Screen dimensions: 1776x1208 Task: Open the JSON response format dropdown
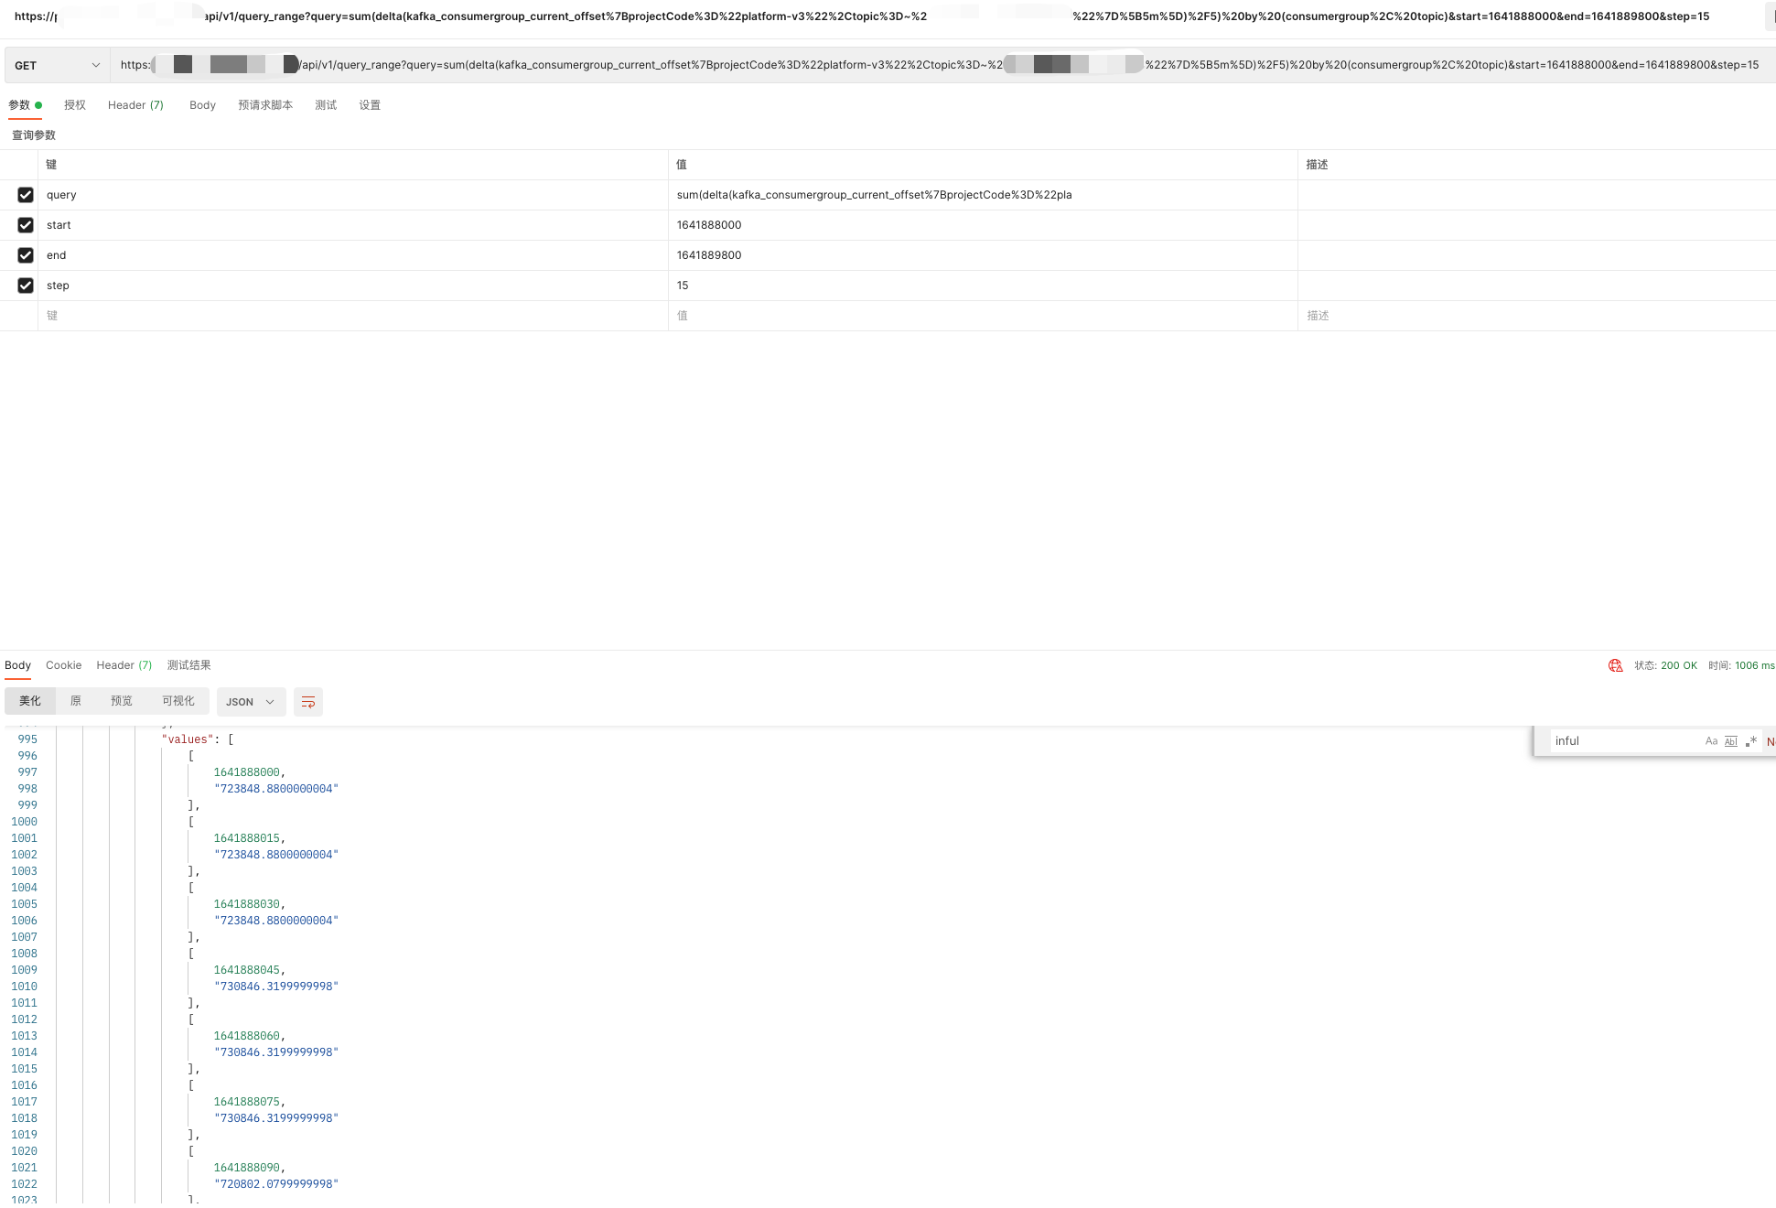click(250, 701)
